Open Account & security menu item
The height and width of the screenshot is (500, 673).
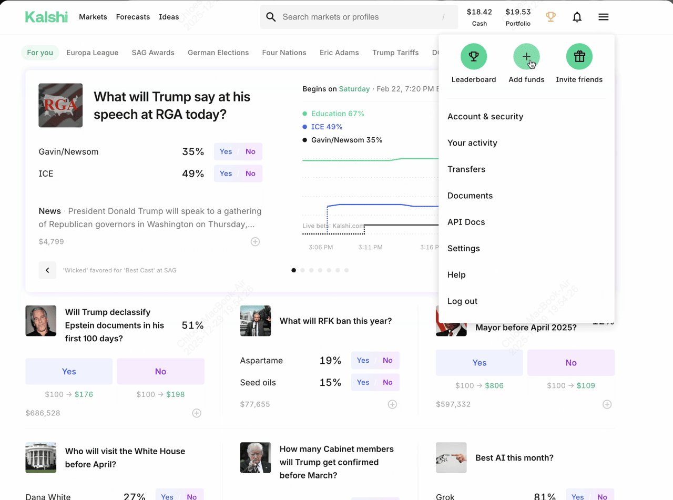[485, 117]
